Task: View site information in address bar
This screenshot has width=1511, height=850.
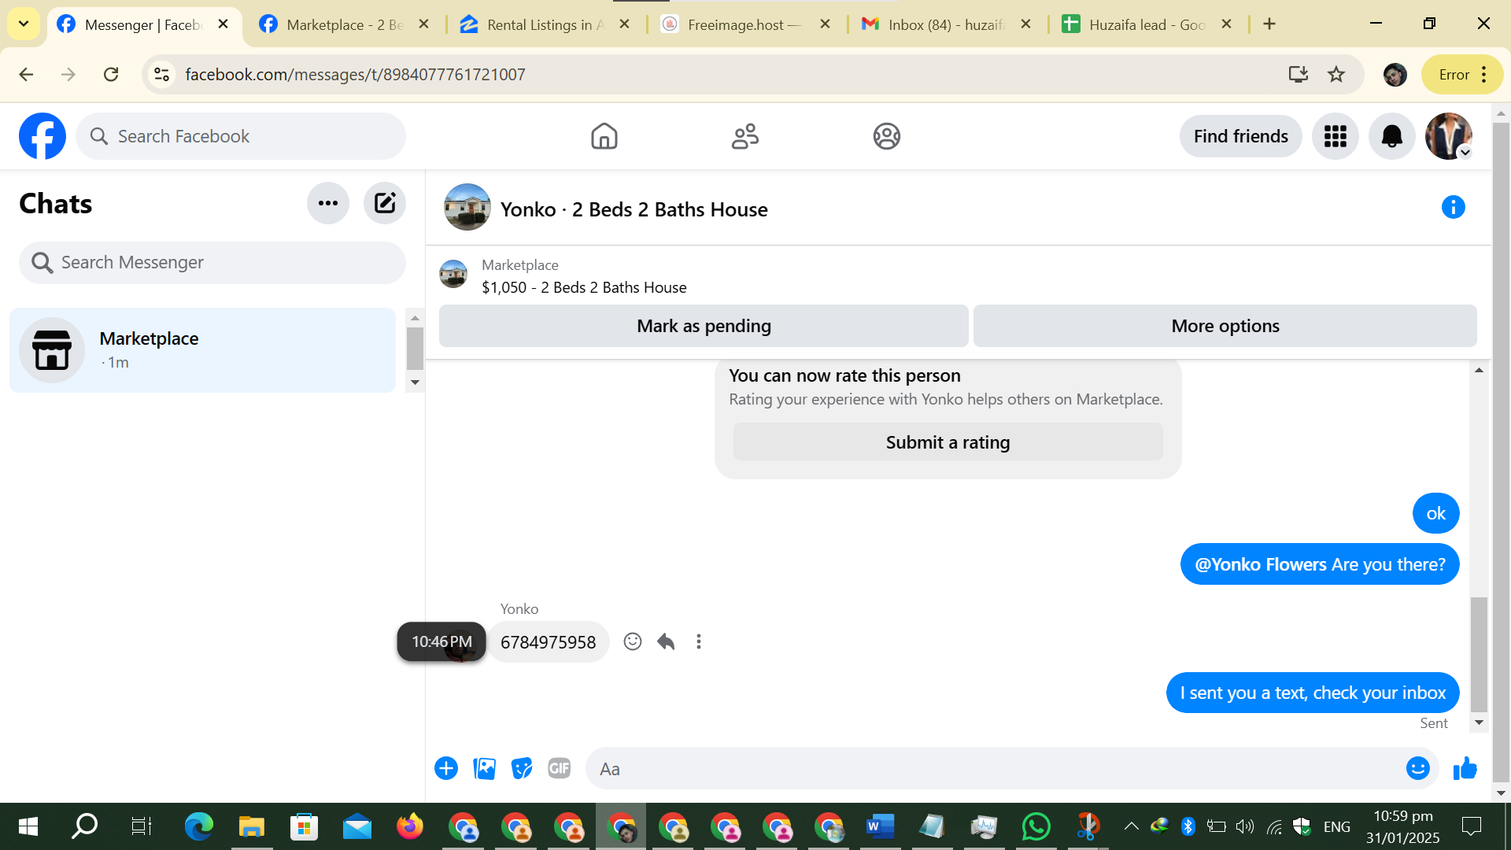Action: [161, 74]
